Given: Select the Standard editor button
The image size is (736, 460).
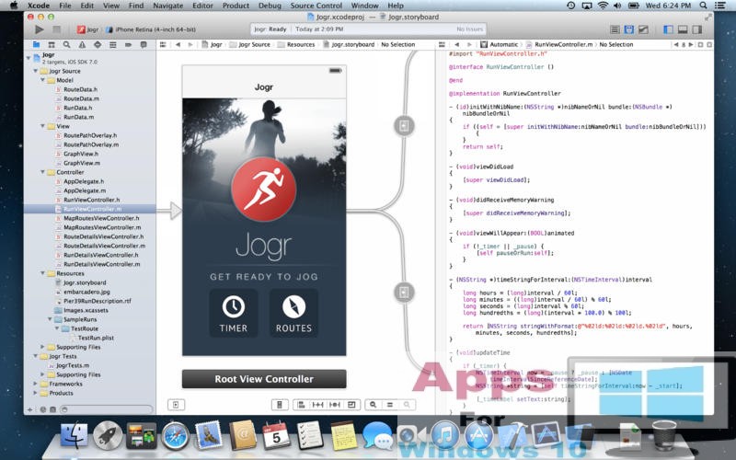Looking at the screenshot, I should click(x=615, y=29).
